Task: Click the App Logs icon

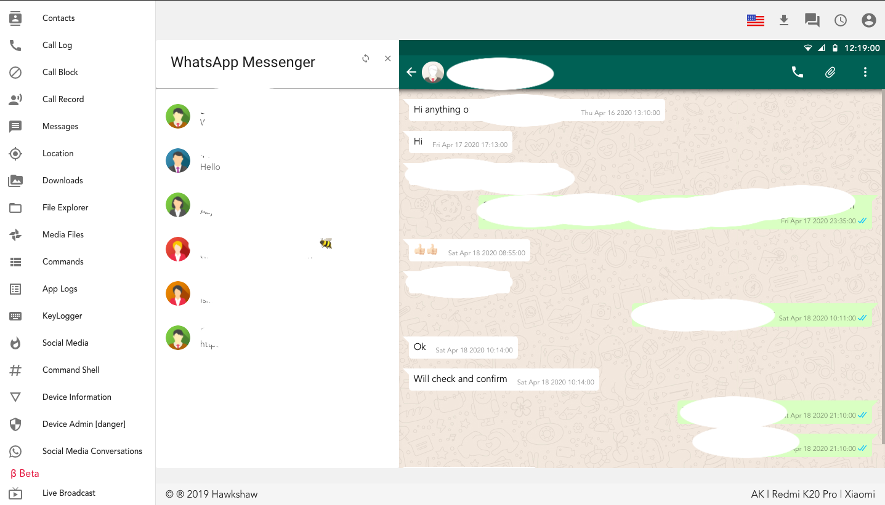Action: (15, 289)
